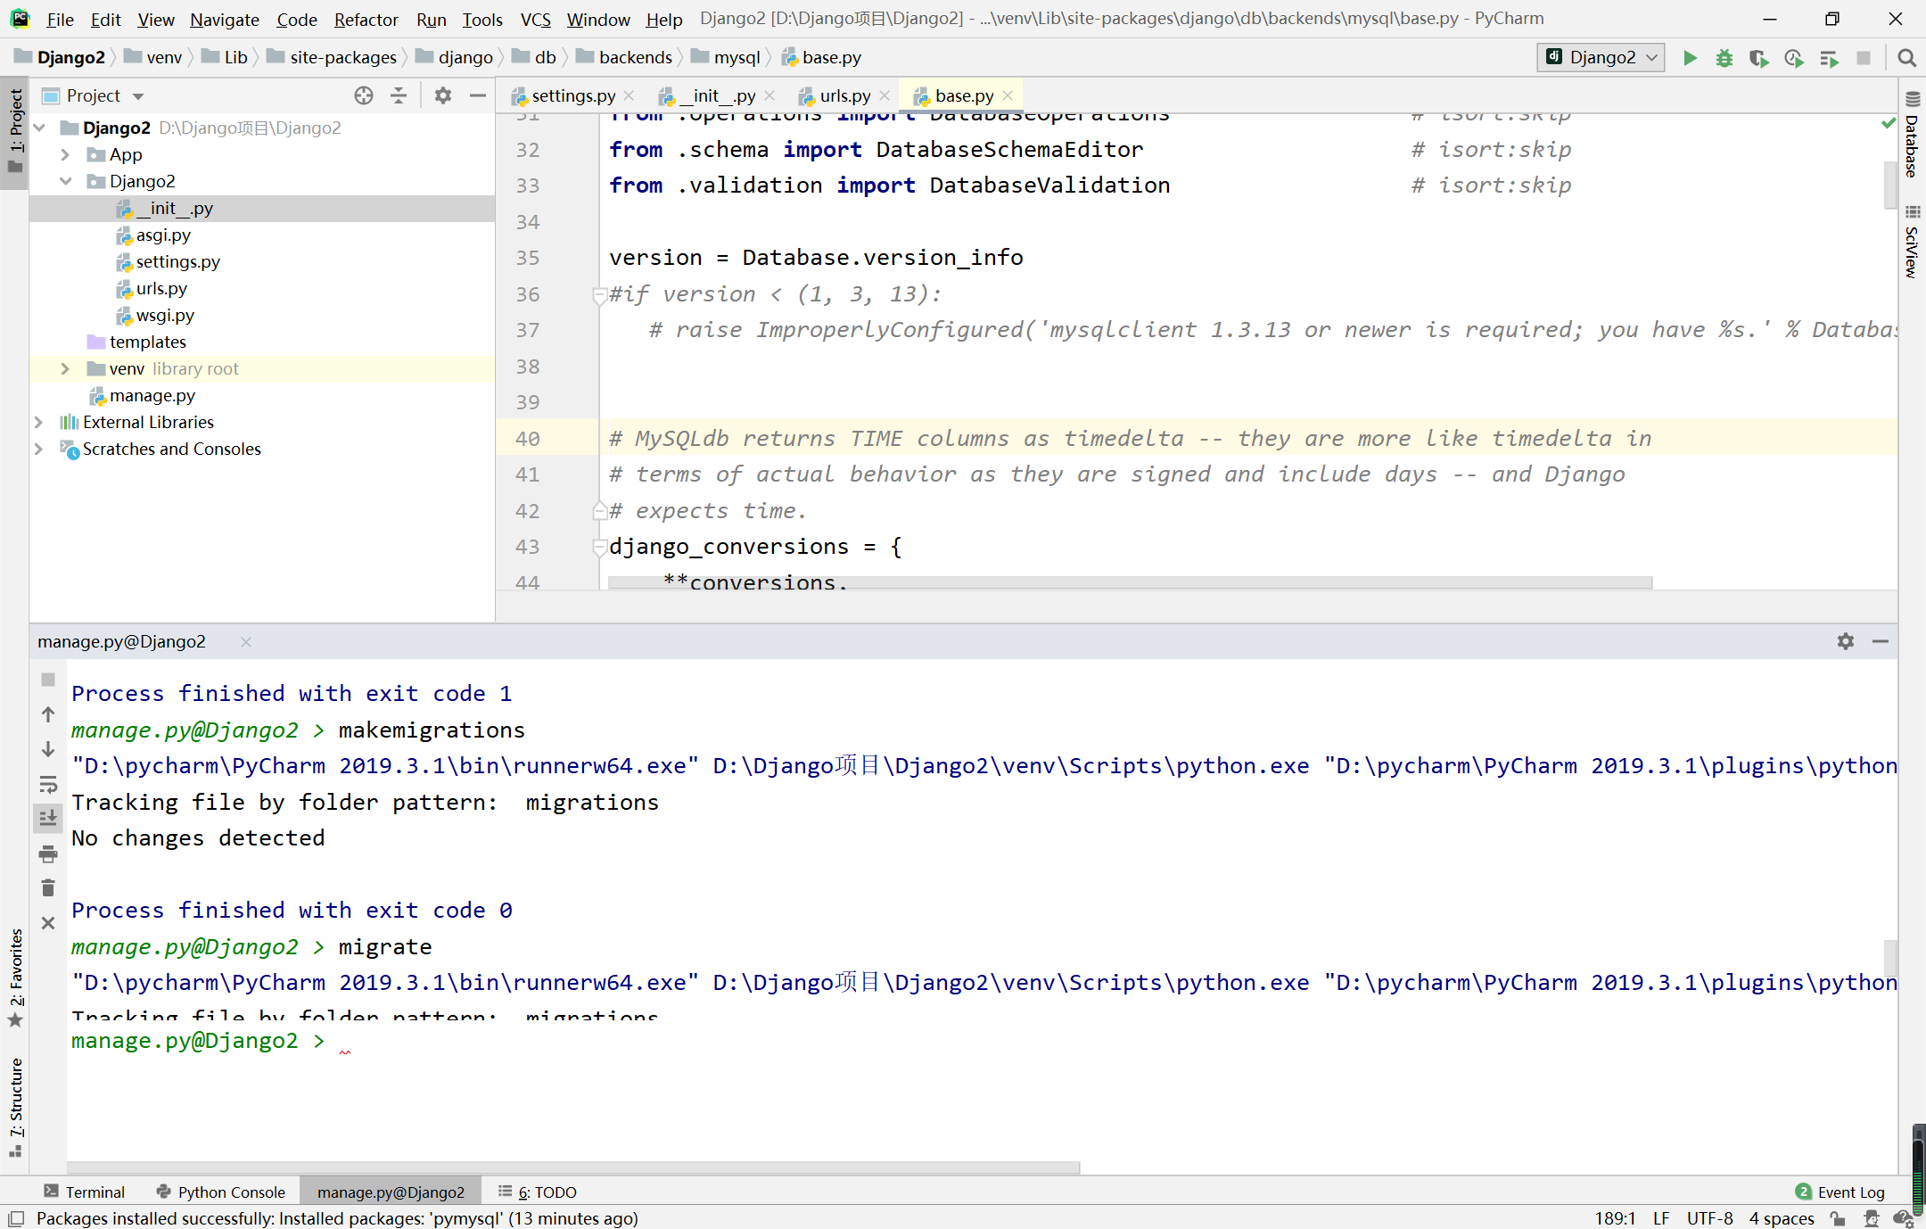
Task: Close the base.py editor tab
Action: click(1008, 95)
